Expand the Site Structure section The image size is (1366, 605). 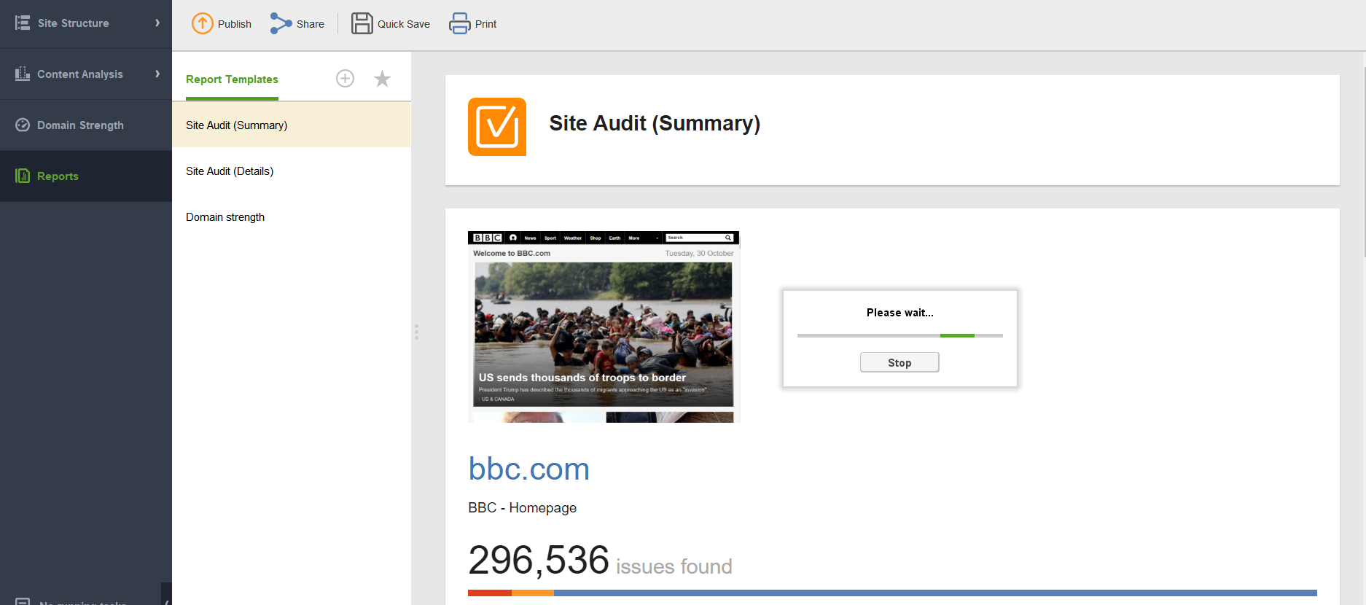pos(157,23)
